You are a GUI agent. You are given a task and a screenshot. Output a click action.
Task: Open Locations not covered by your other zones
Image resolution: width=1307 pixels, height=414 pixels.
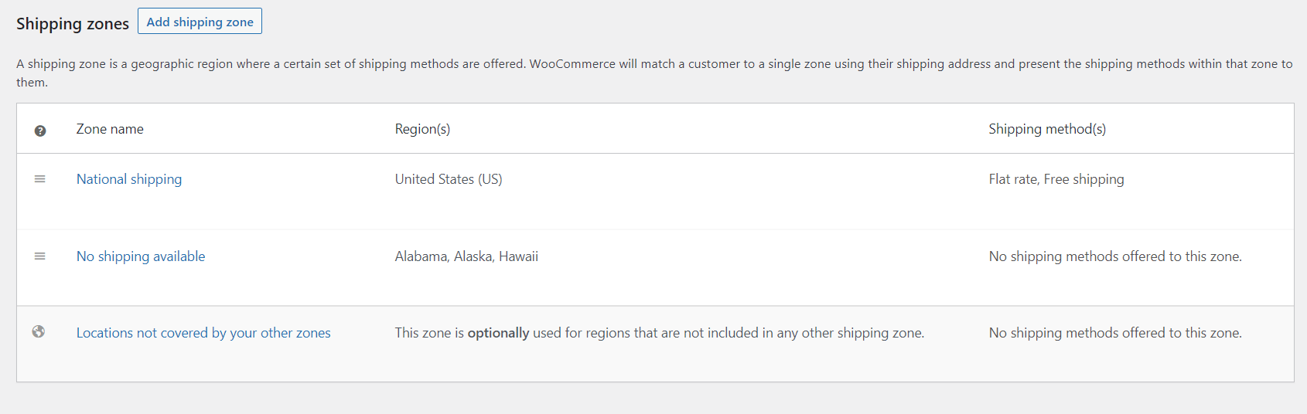point(203,333)
